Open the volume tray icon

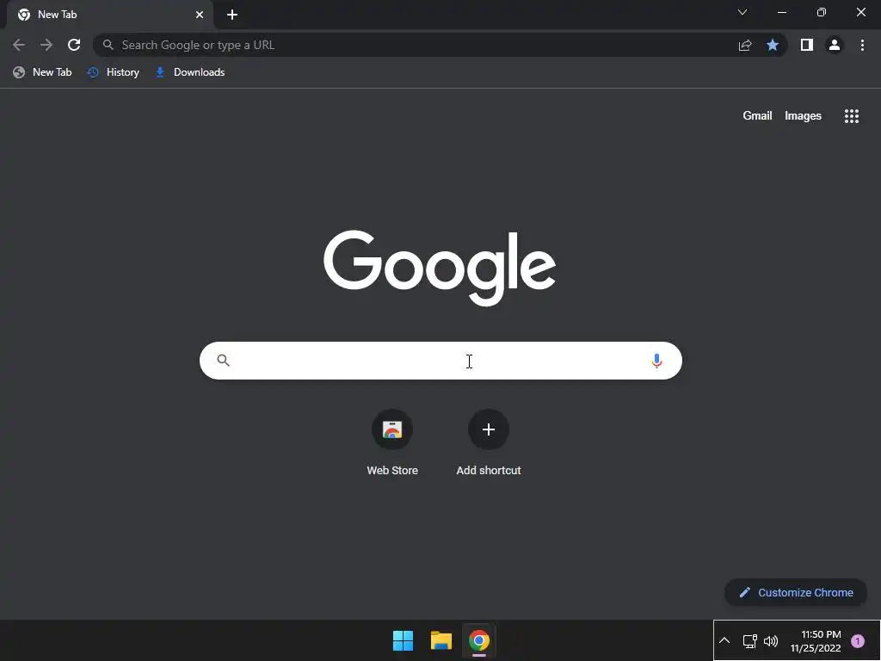(771, 640)
